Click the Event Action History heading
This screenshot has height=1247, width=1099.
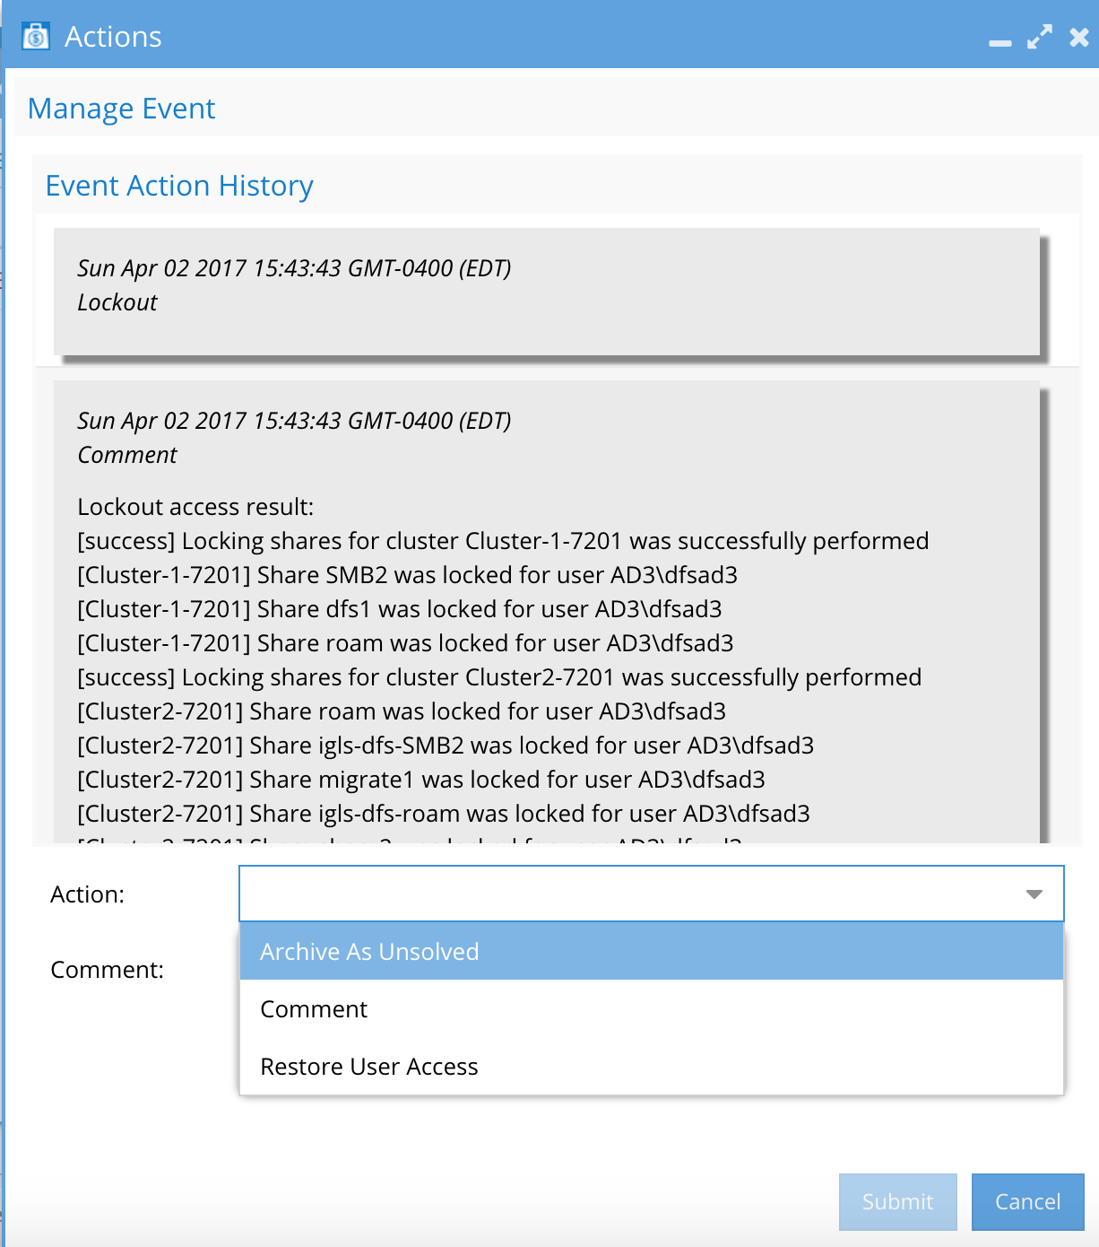point(179,186)
